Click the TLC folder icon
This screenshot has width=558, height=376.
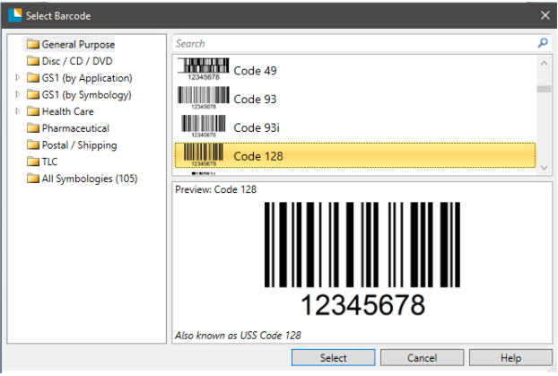pyautogui.click(x=32, y=162)
